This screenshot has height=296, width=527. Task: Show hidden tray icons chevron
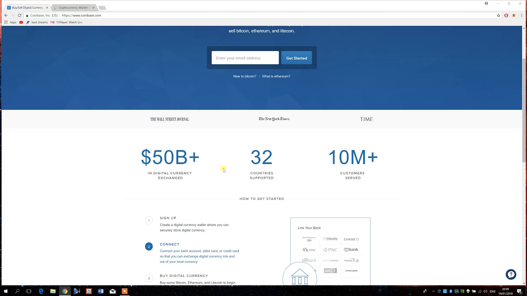(434, 291)
